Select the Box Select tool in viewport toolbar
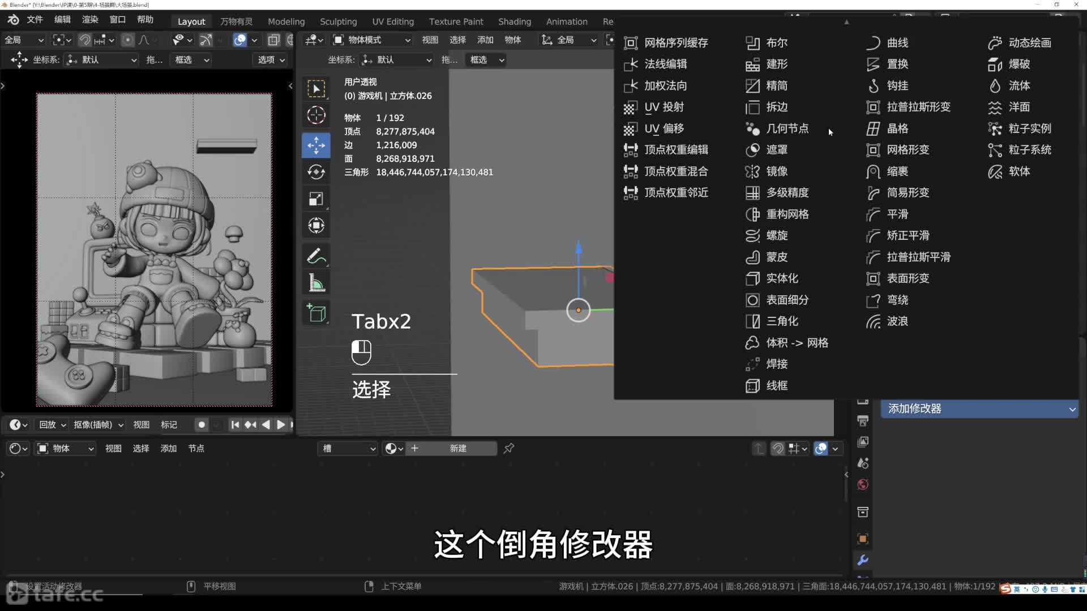1087x611 pixels. click(x=316, y=89)
